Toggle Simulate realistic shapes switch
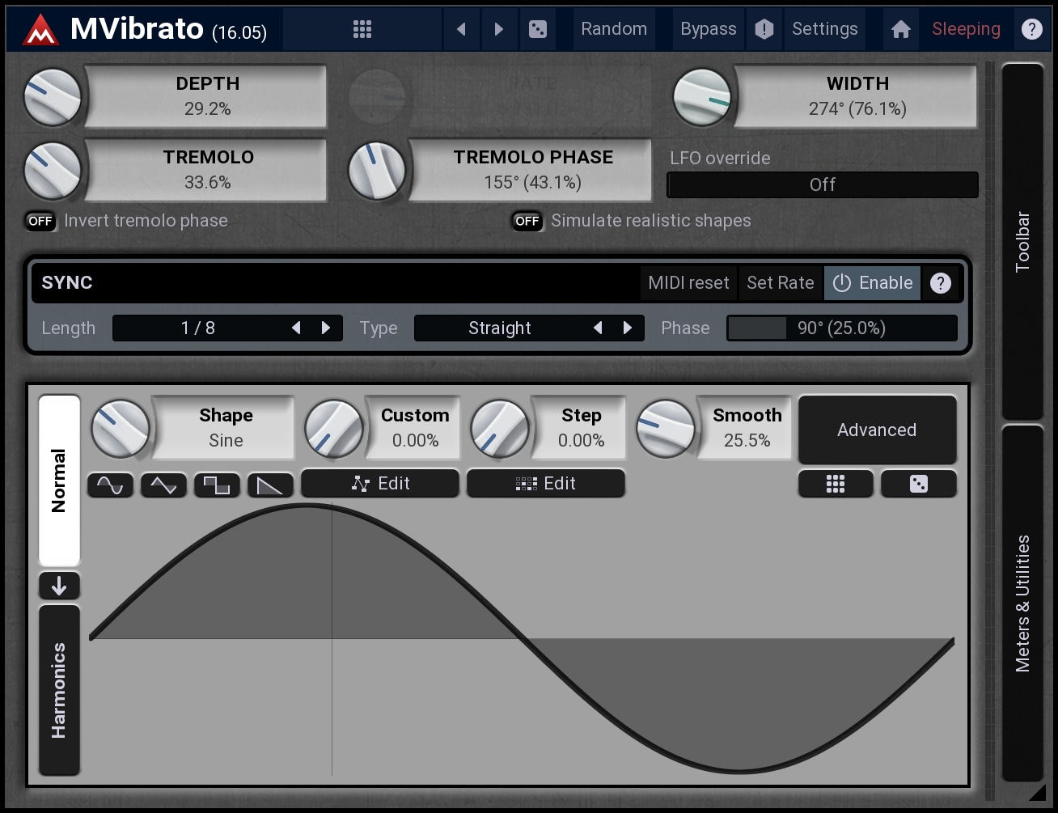The height and width of the screenshot is (813, 1058). click(x=527, y=221)
